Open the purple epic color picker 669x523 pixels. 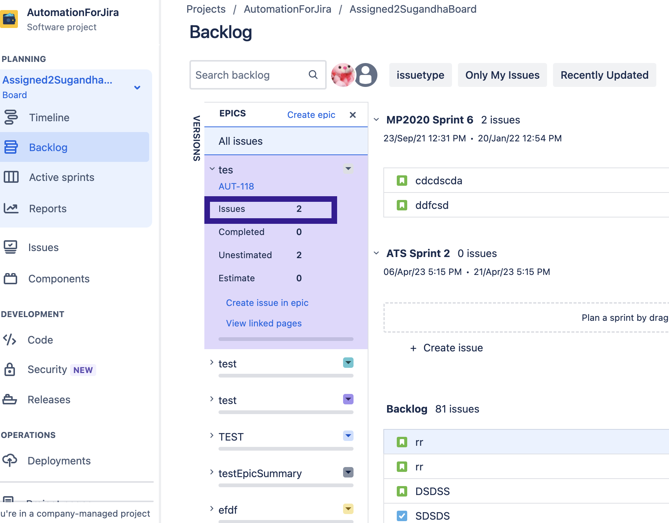point(348,399)
